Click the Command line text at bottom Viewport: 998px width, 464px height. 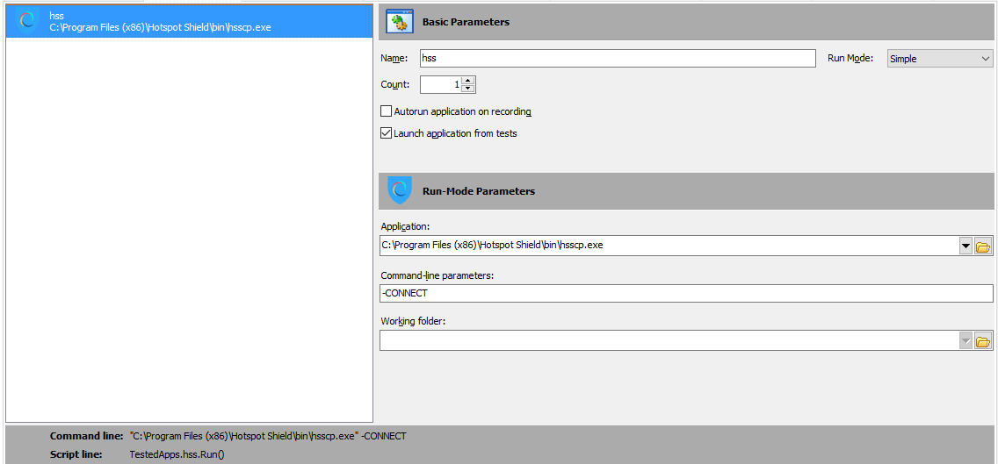267,436
